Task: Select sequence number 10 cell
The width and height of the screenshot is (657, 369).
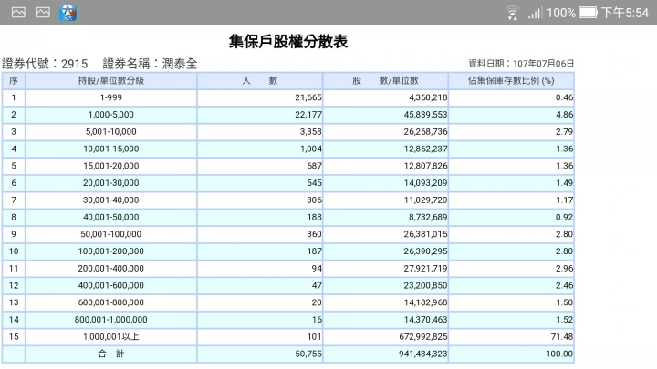Action: 14,251
